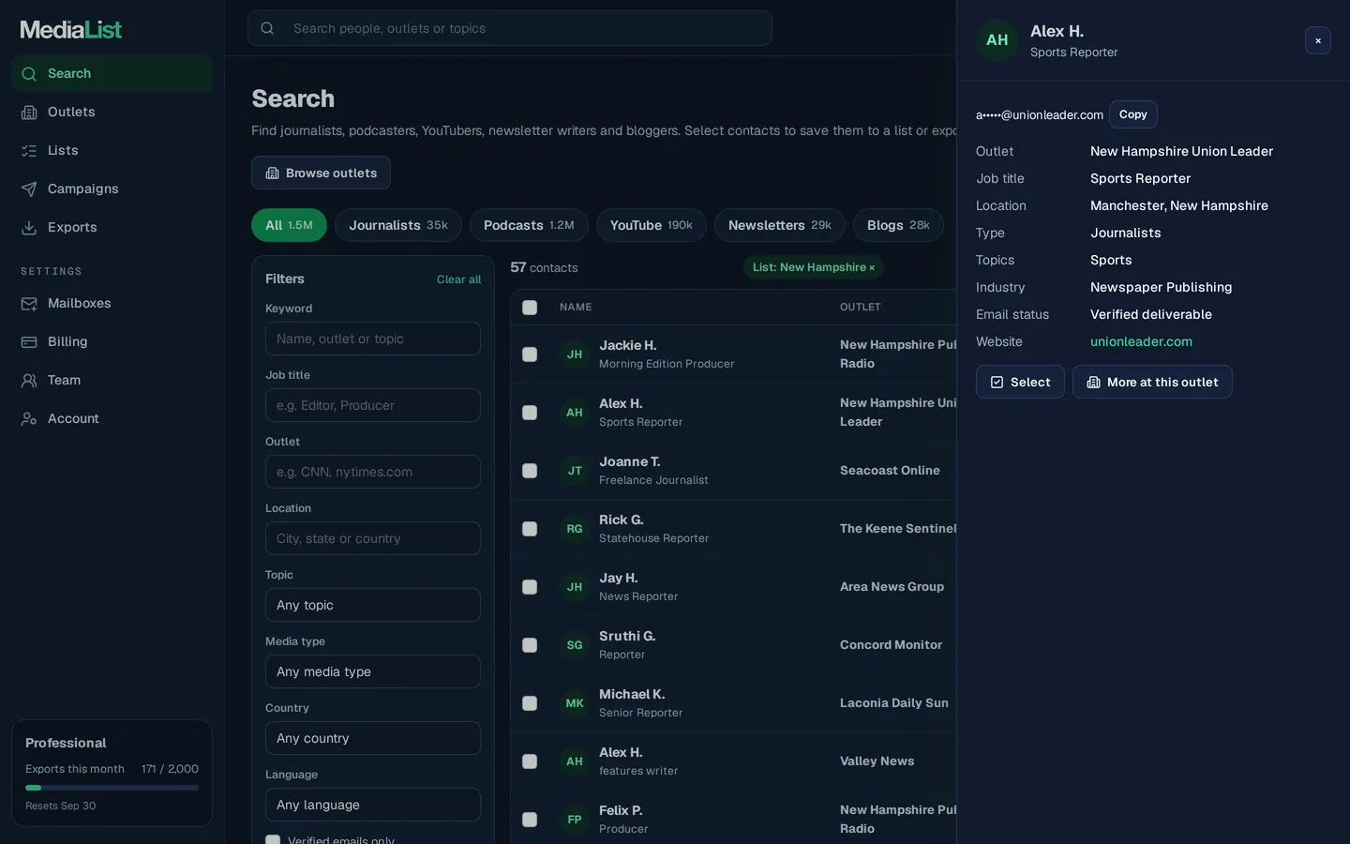Click Clear all filters link
Screen dimensions: 1350x844
point(458,279)
